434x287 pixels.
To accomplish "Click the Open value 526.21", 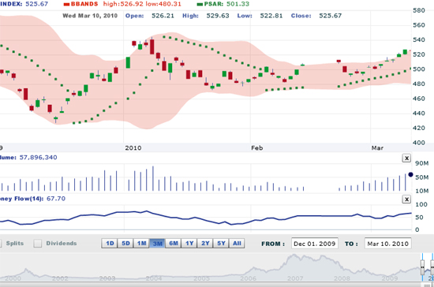I will [x=163, y=16].
